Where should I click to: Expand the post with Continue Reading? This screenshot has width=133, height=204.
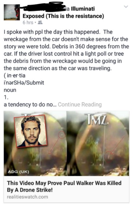point(80,105)
